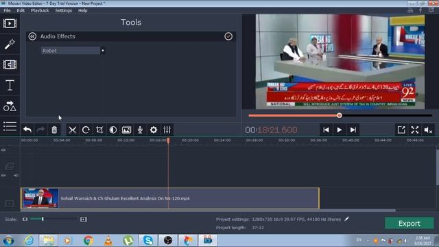The height and width of the screenshot is (247, 439).
Task: Redo the last action
Action: 41,130
